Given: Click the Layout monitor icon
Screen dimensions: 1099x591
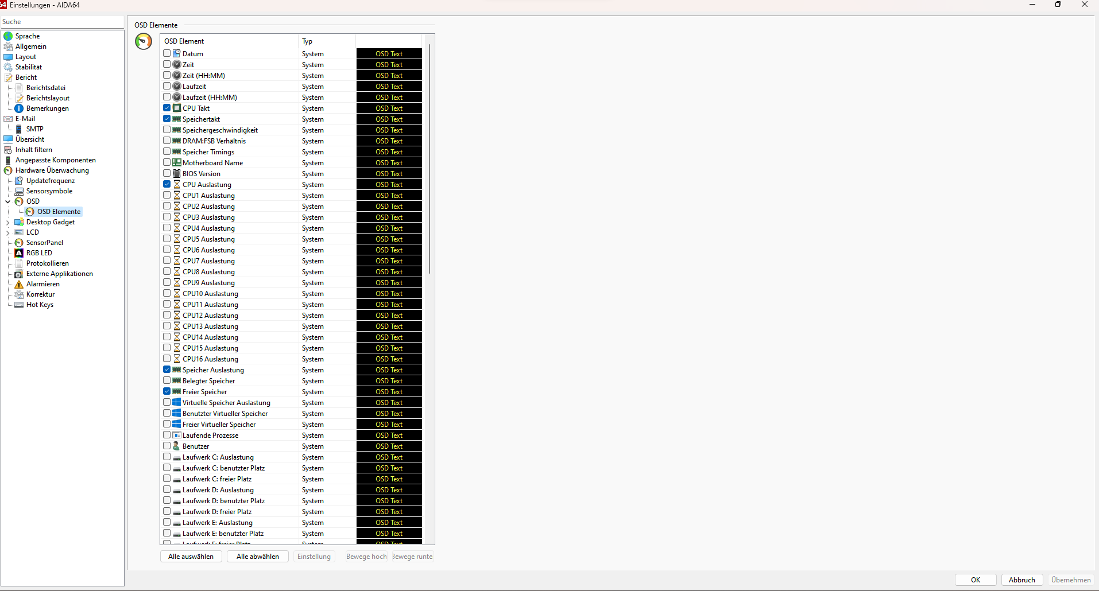Looking at the screenshot, I should pos(8,57).
